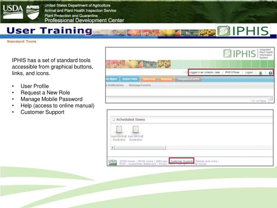Open the White House footer link

198,164
